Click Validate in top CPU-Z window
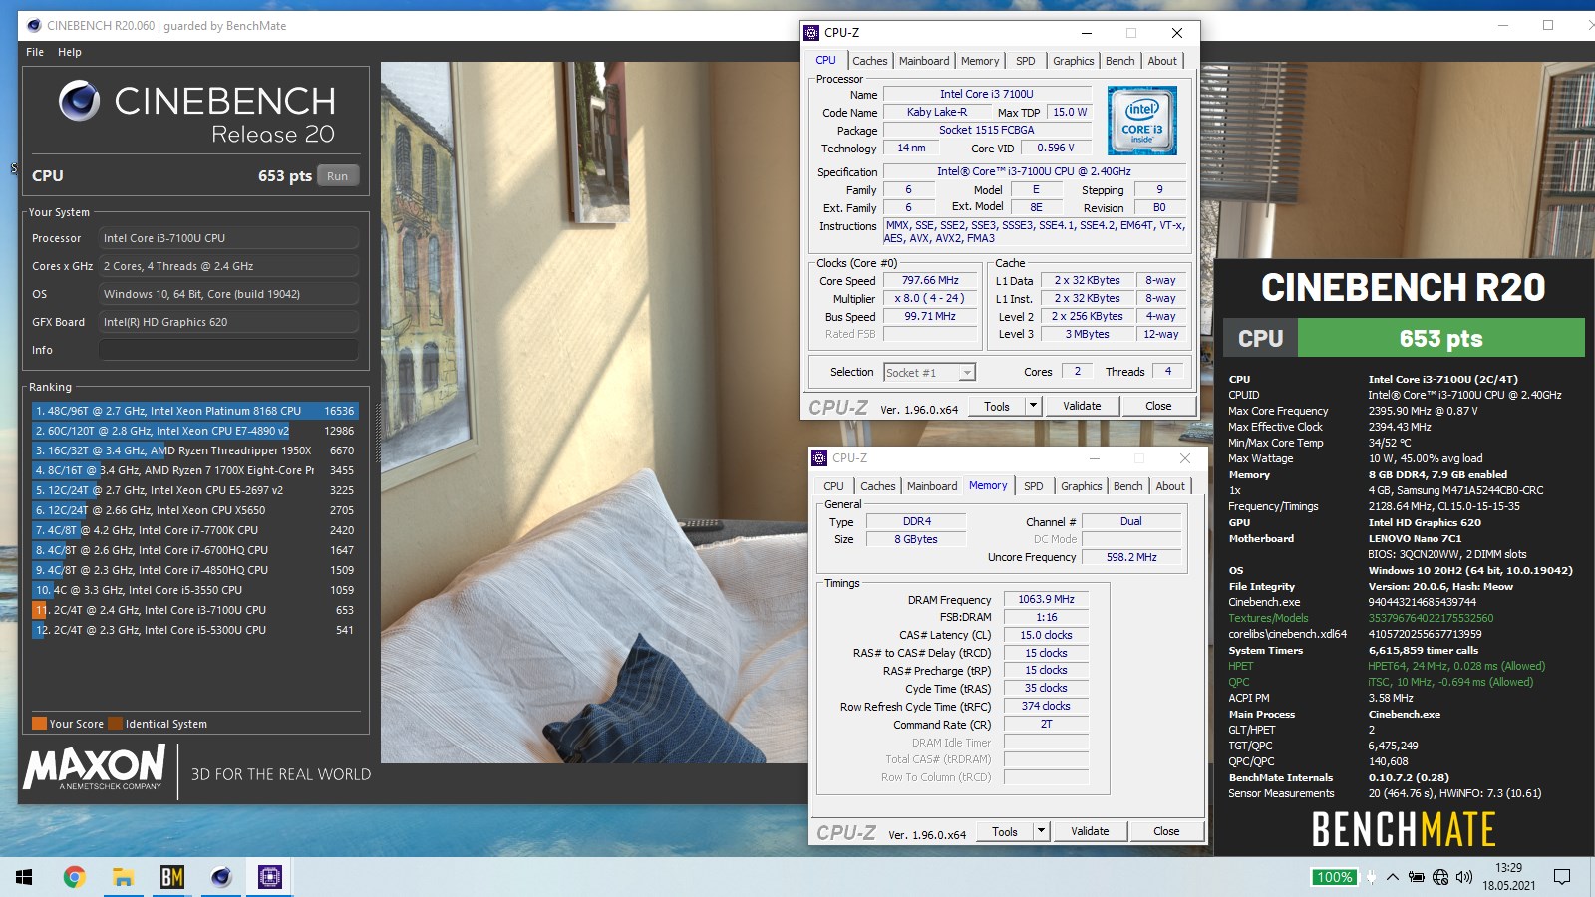 (x=1082, y=406)
